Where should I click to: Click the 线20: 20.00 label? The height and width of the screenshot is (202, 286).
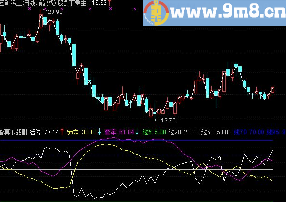click(183, 132)
